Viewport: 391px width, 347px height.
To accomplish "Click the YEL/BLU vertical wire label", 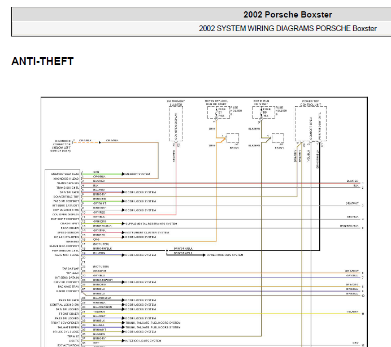I will [309, 155].
